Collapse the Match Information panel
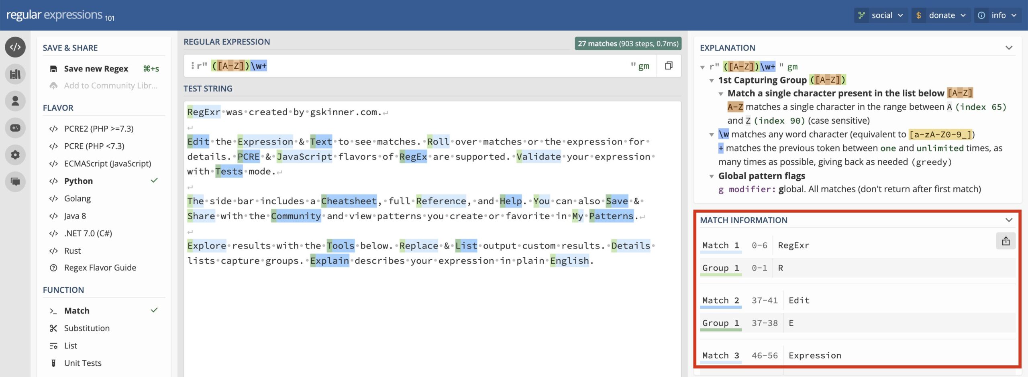This screenshot has height=377, width=1028. coord(1009,220)
